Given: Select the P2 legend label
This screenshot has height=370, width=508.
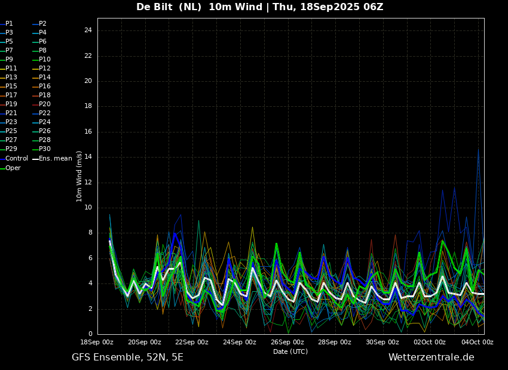Looking at the screenshot, I should (x=43, y=24).
